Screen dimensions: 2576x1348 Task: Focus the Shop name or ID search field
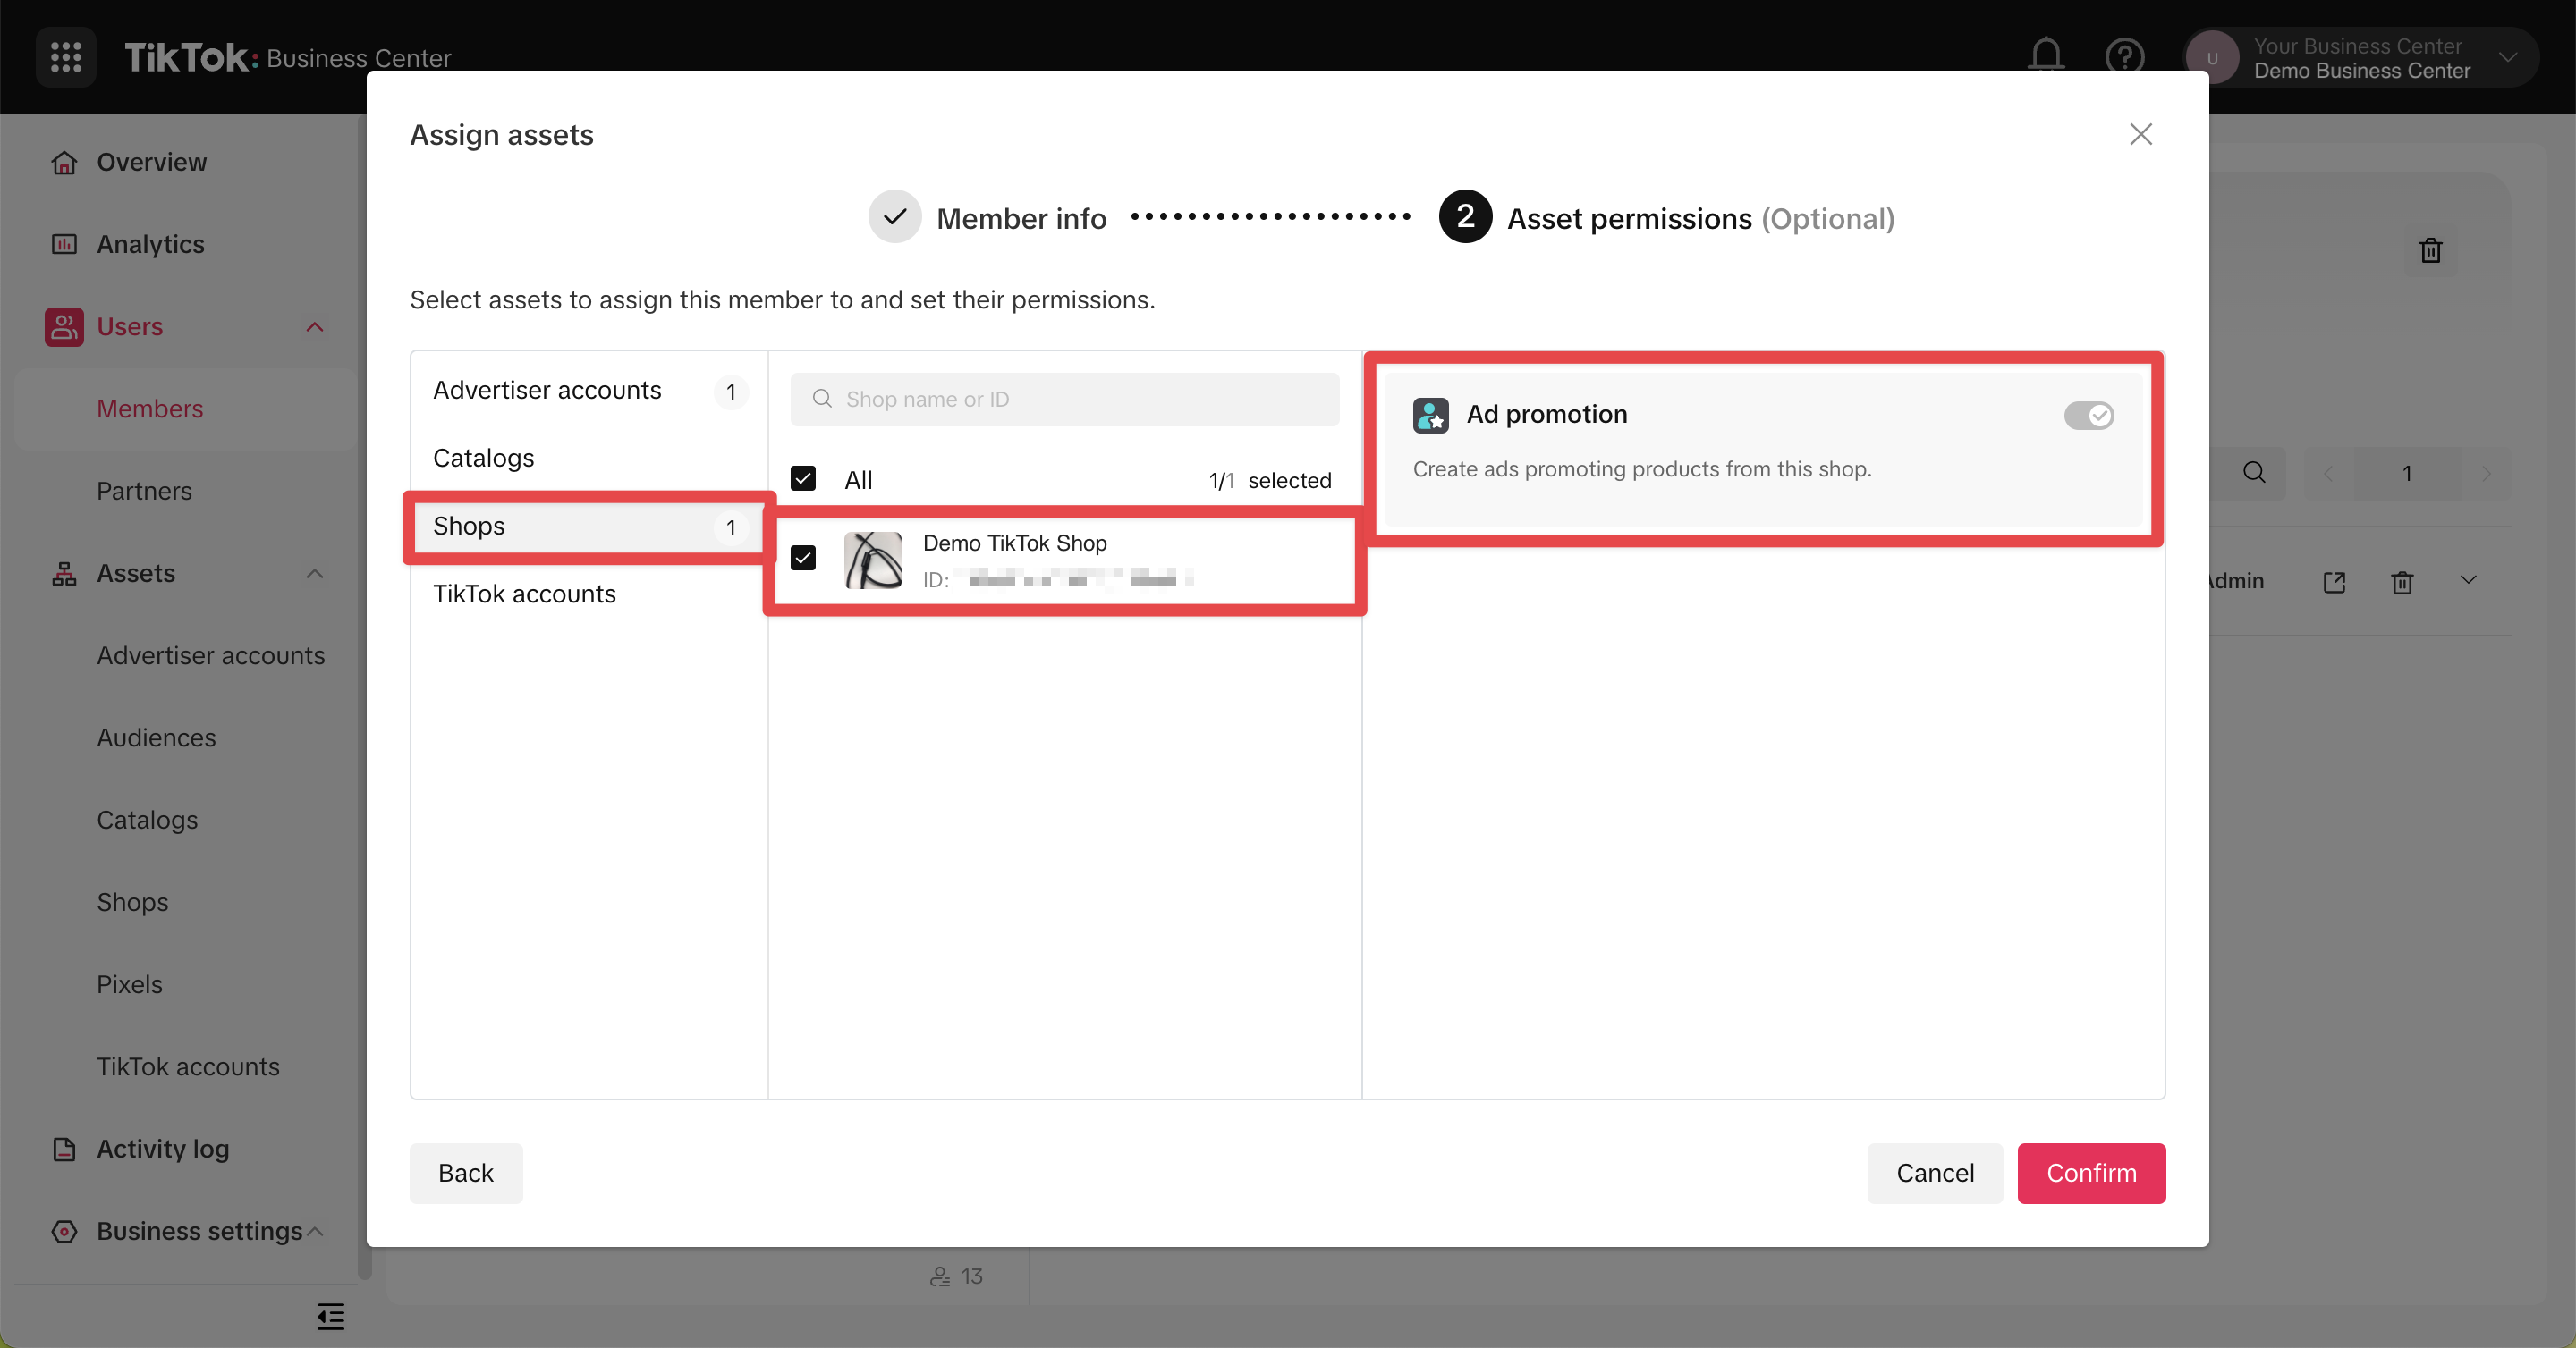(1064, 400)
